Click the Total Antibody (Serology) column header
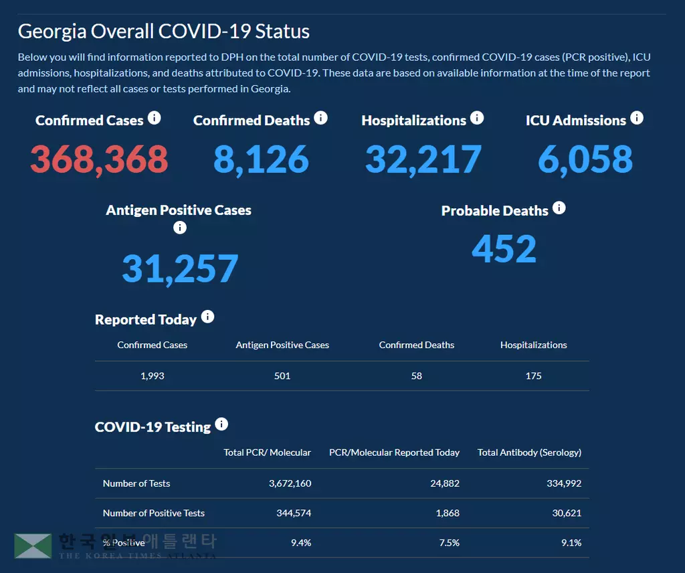Image resolution: width=685 pixels, height=573 pixels. click(x=529, y=453)
